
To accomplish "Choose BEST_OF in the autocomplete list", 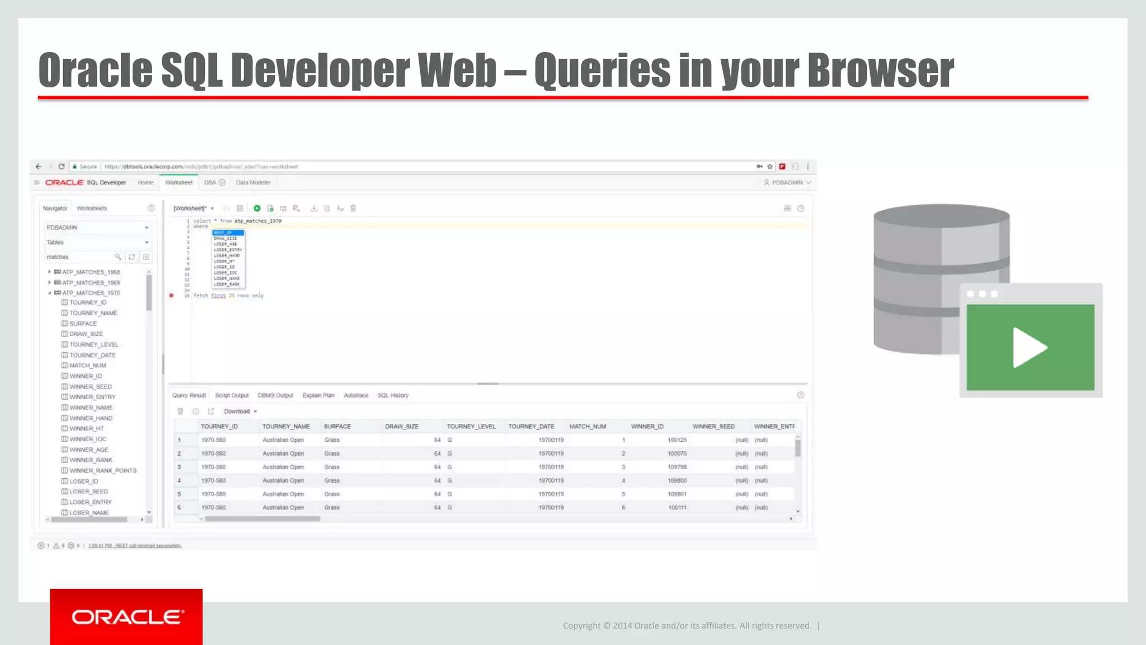I will [228, 232].
